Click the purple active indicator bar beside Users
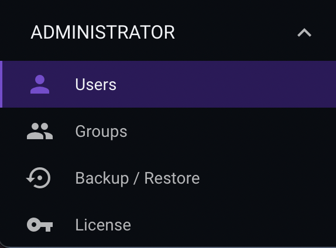The image size is (336, 248). (x=1, y=84)
